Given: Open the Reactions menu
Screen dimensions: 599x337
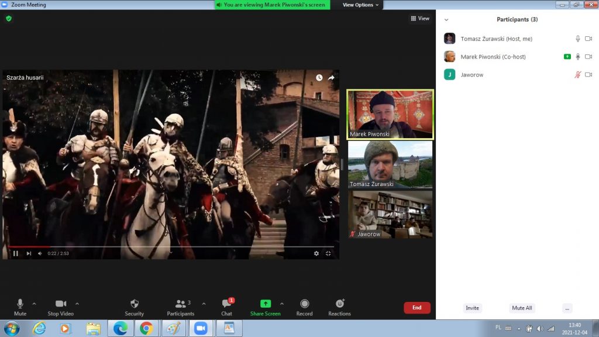Looking at the screenshot, I should pyautogui.click(x=339, y=307).
